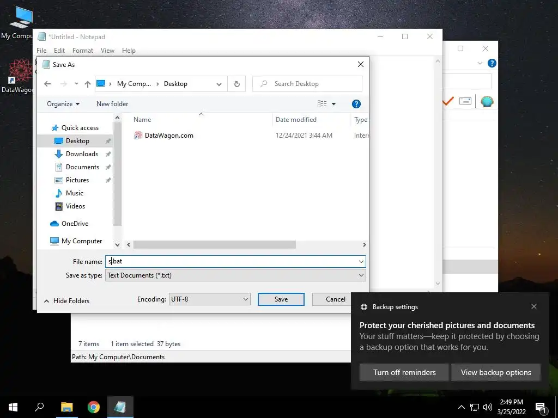The height and width of the screenshot is (418, 558).
Task: Click Desktop in the address path
Action: pyautogui.click(x=175, y=84)
